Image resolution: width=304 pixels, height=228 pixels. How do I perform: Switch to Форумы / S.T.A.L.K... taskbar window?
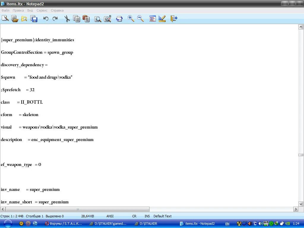64,224
